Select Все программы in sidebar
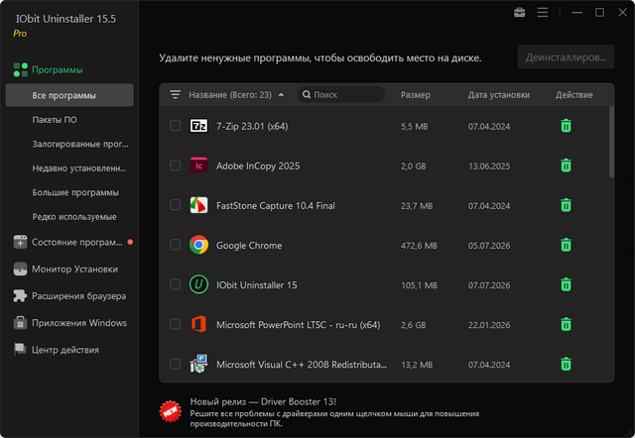 click(x=69, y=95)
